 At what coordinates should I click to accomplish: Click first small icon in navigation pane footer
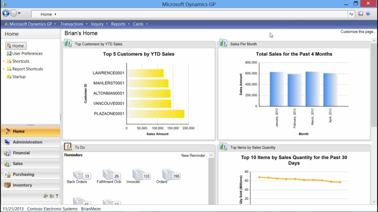pyautogui.click(x=46, y=196)
